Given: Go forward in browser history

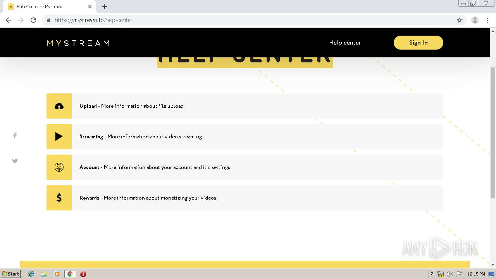Looking at the screenshot, I should [21, 20].
